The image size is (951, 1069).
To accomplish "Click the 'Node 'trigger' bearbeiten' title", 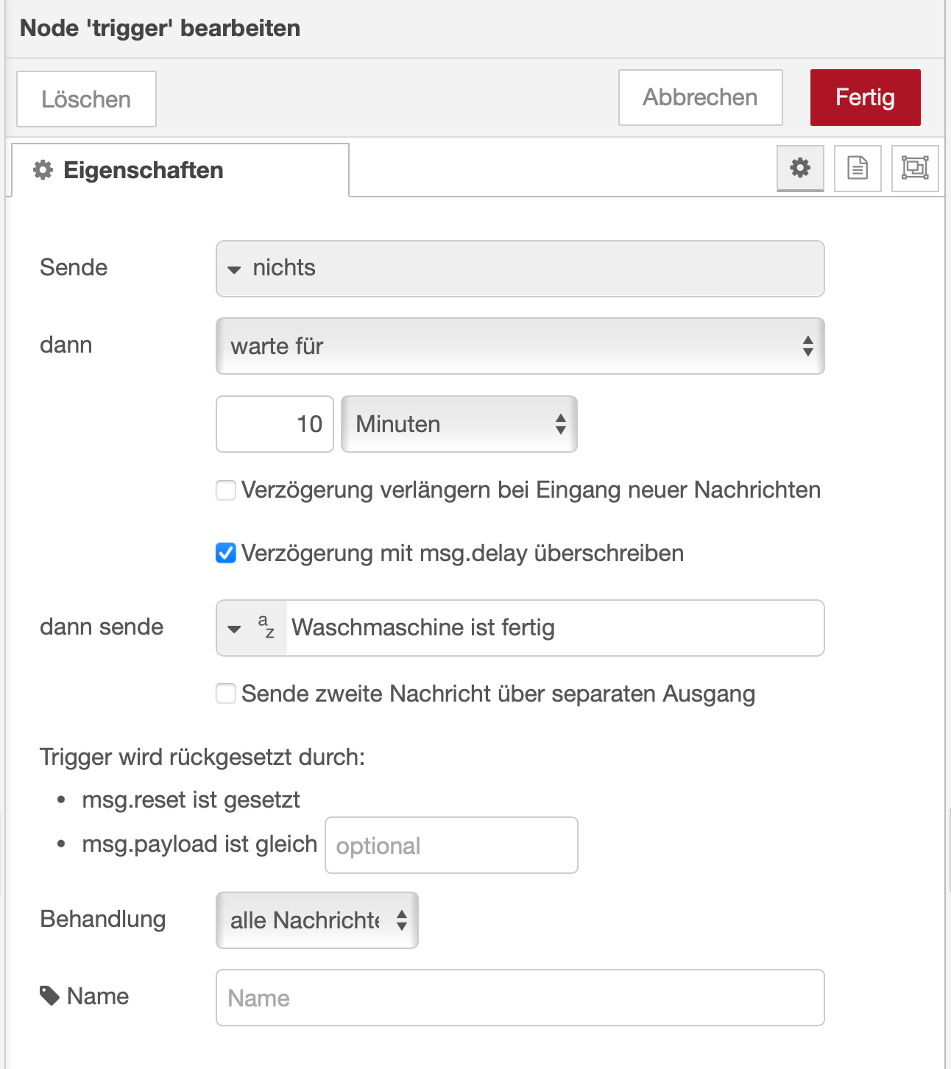I will point(160,28).
